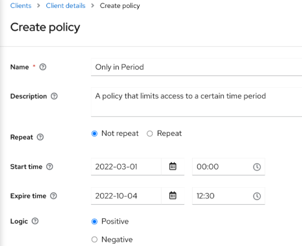Navigate back to Client details breadcrumb
This screenshot has height=246, width=302.
(65, 6)
